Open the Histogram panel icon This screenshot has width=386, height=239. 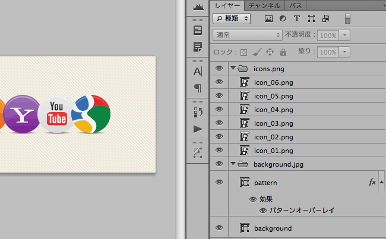198,7
